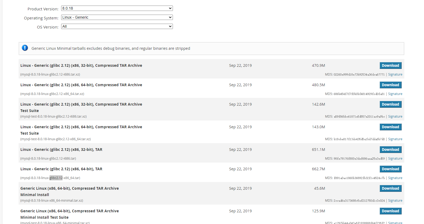Click filename (mysql-test-8.0.18-linux-glibc2.12-x86_64.tar.xz)
The height and width of the screenshot is (224, 424).
point(56,139)
